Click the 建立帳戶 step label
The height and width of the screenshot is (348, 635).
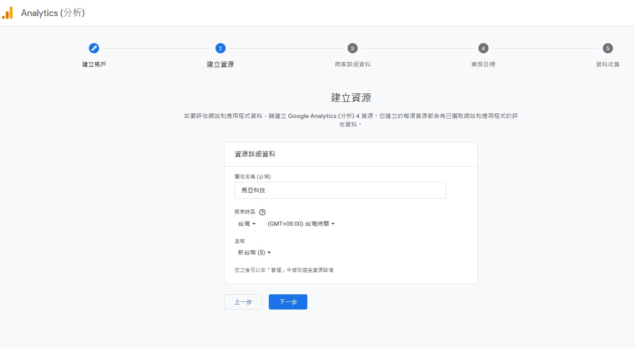(94, 64)
